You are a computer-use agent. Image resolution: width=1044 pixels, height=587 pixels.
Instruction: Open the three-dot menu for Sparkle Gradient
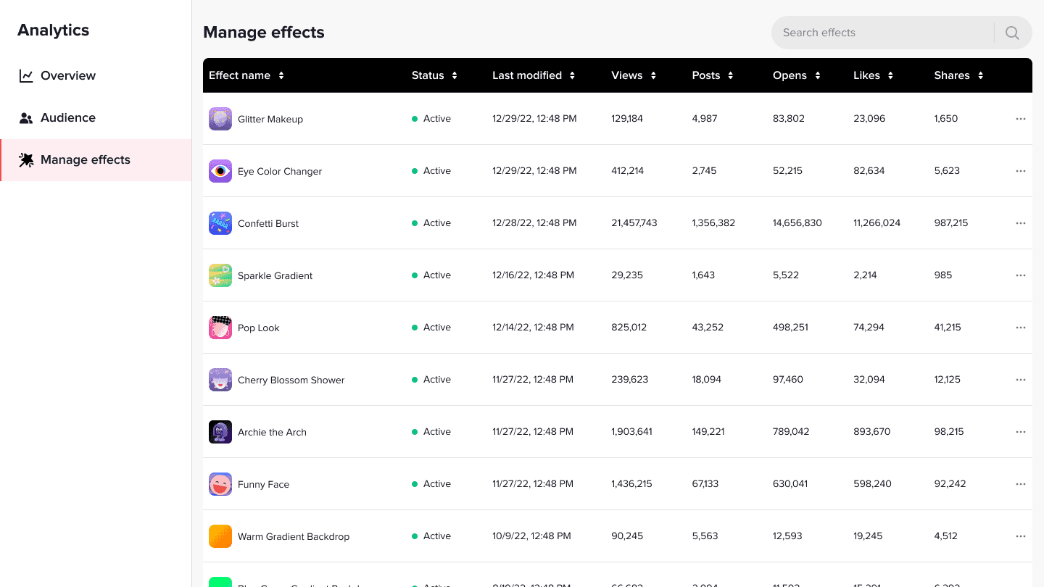click(1021, 275)
